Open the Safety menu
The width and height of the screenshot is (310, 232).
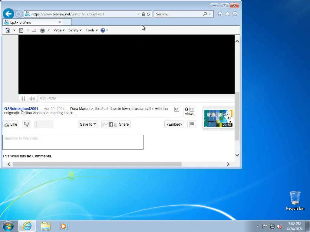(75, 30)
